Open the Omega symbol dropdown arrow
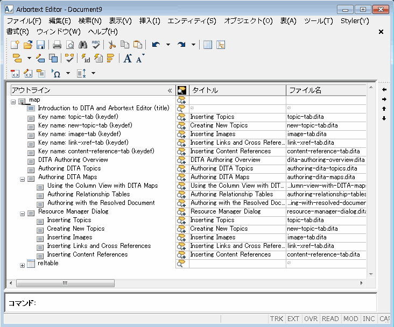 tap(68, 73)
